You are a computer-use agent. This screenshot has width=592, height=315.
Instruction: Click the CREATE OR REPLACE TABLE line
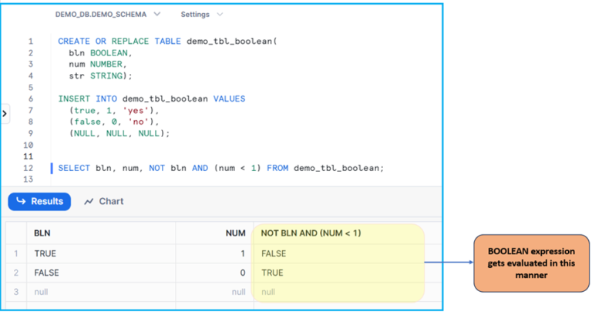pos(166,41)
